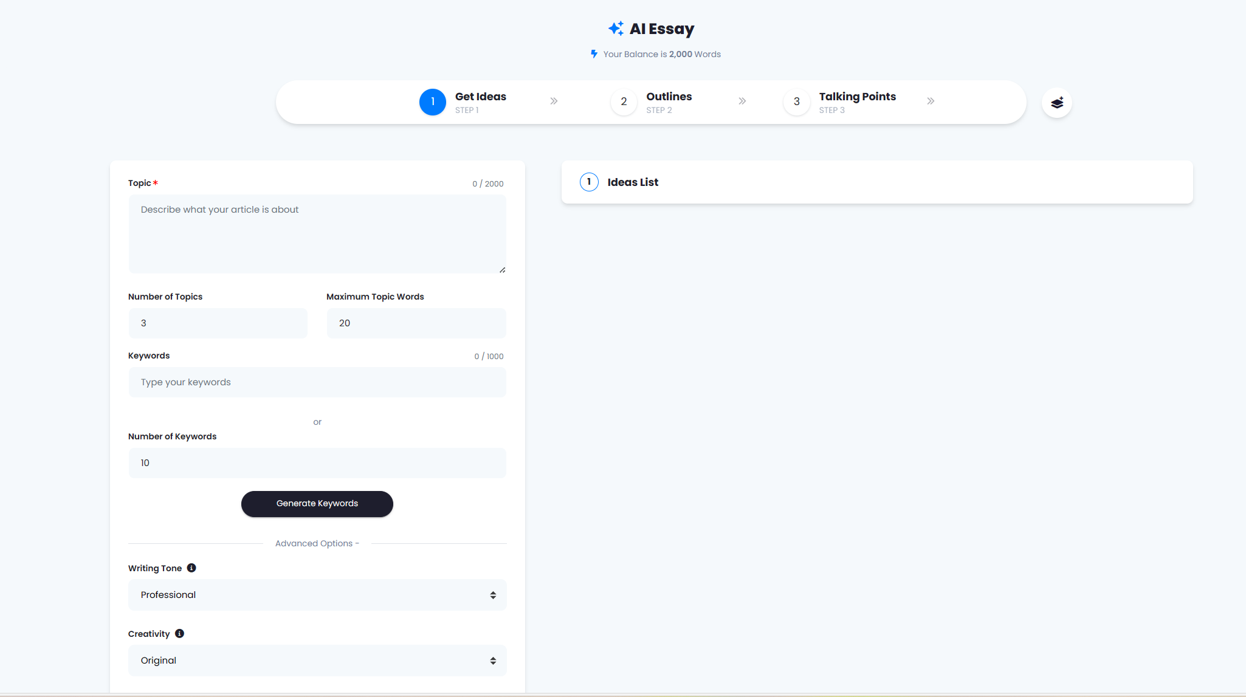Open the Creativity Original dropdown
The height and width of the screenshot is (697, 1246).
point(317,661)
